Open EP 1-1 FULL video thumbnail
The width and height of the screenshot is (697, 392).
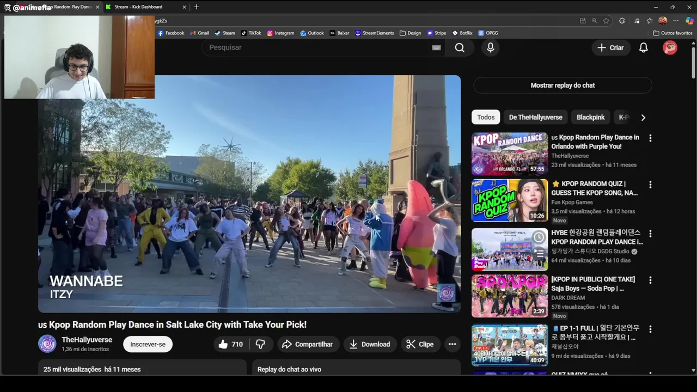[510, 345]
